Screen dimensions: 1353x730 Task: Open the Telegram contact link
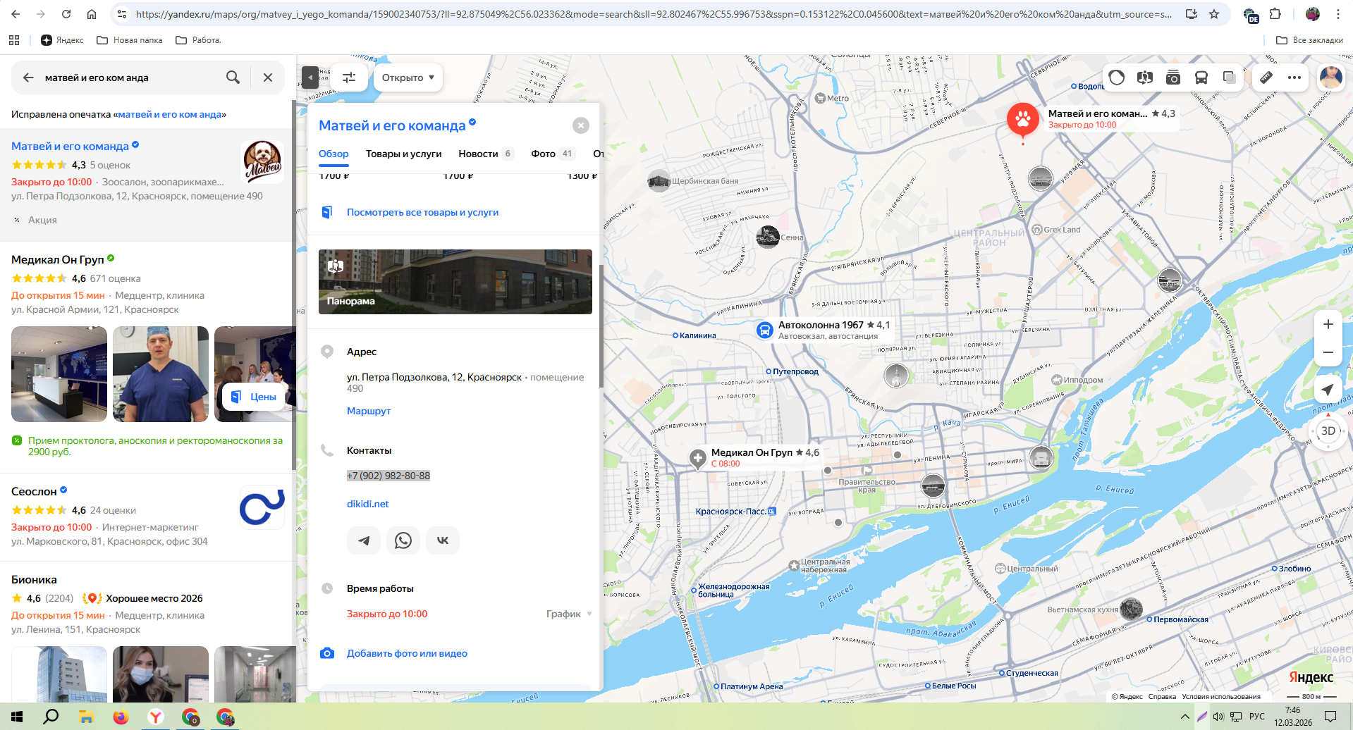[364, 540]
